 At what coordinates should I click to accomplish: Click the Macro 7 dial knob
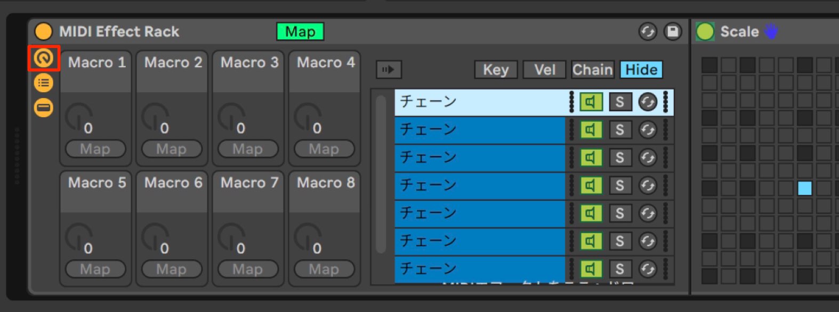231,237
